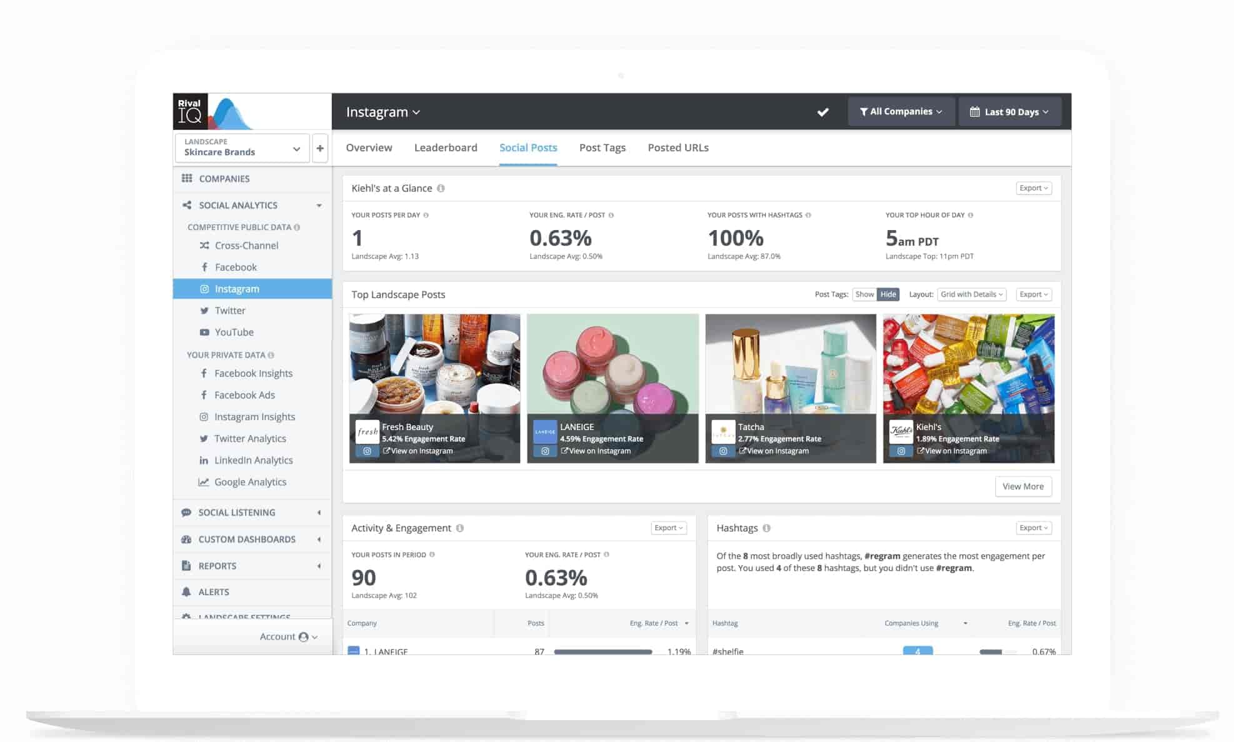The width and height of the screenshot is (1234, 742).
Task: Switch to the Leaderboard tab
Action: [446, 148]
